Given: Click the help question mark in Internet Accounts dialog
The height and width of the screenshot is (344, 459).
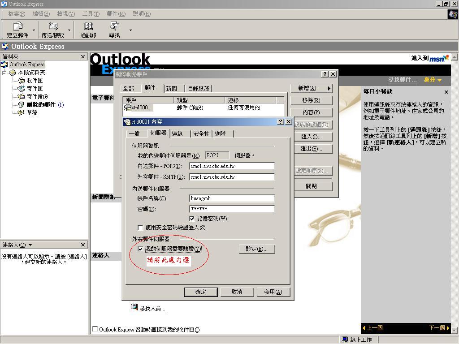Looking at the screenshot, I should pyautogui.click(x=325, y=74).
